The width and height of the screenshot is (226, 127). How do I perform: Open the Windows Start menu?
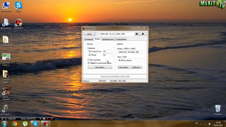click(x=4, y=124)
